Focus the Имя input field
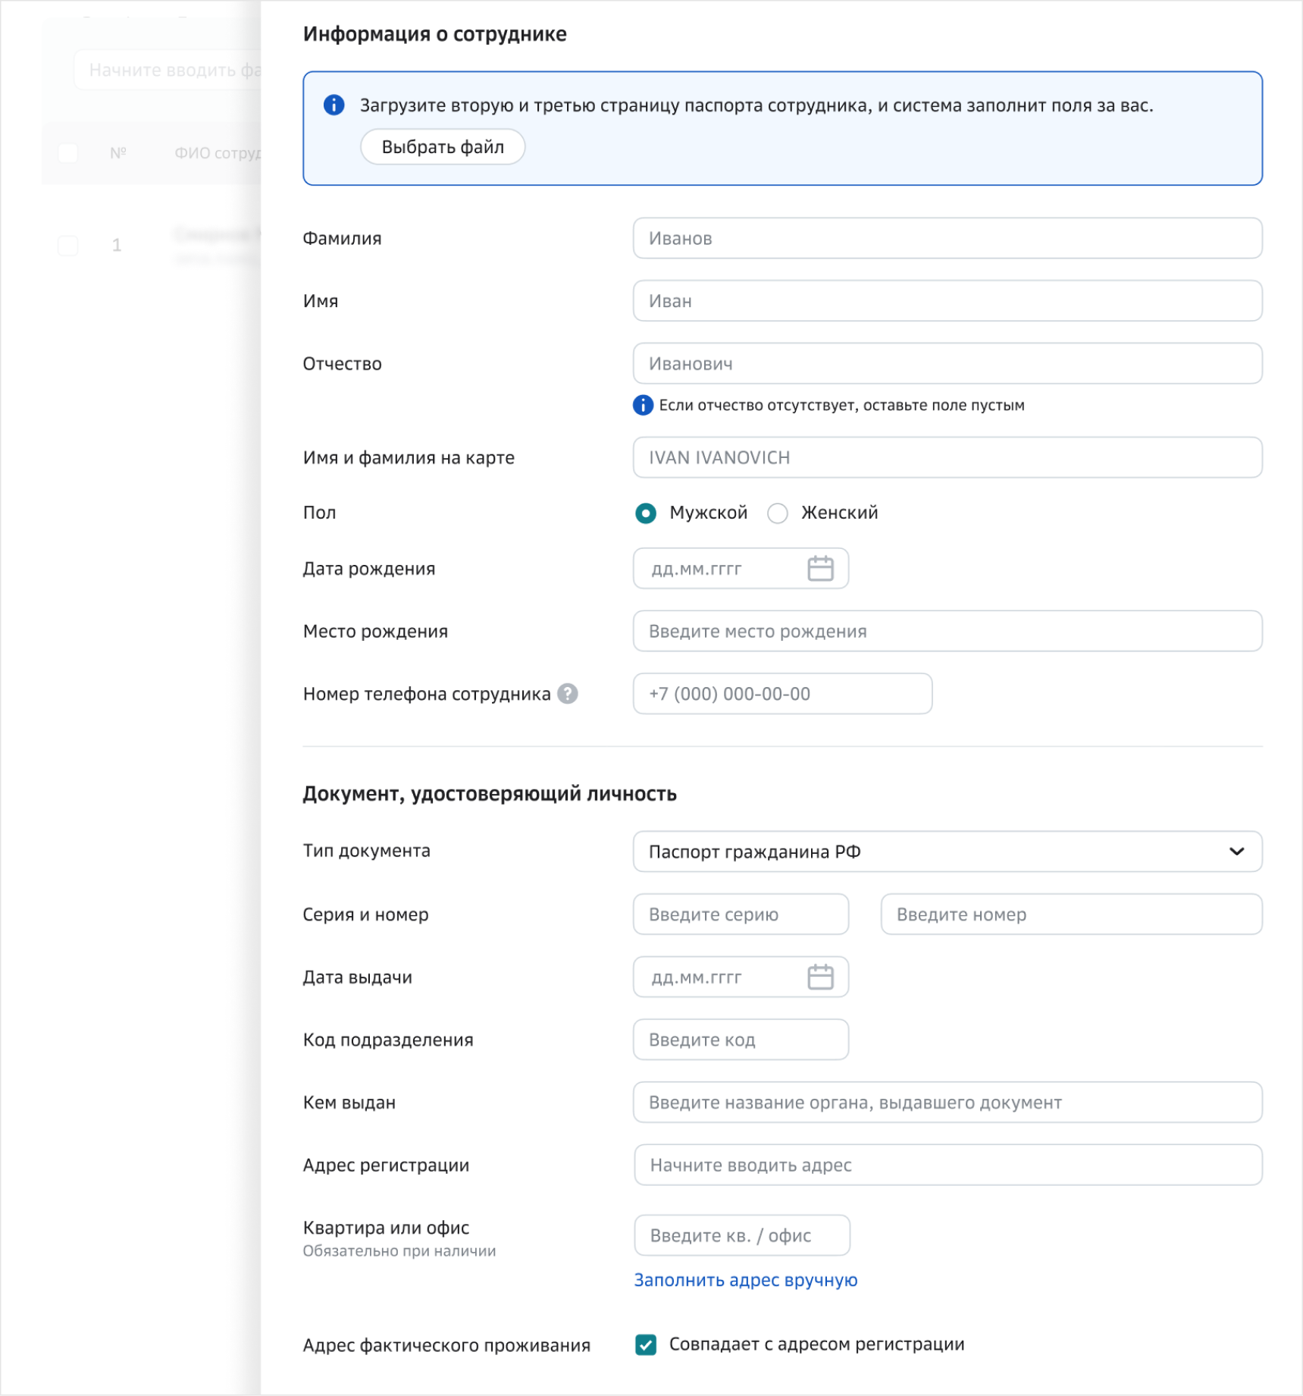Viewport: 1303px width, 1396px height. tap(947, 301)
